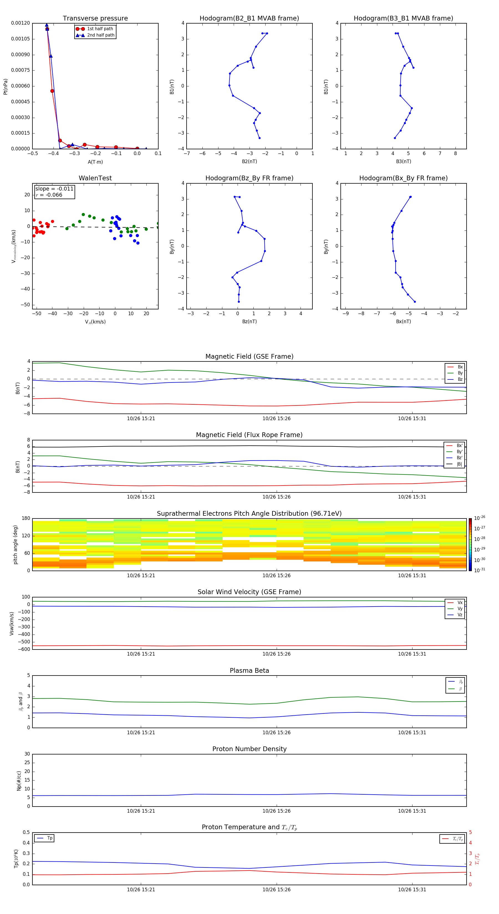Click the 'Vz' legend entry
This screenshot has width=499, height=914.
[455, 615]
